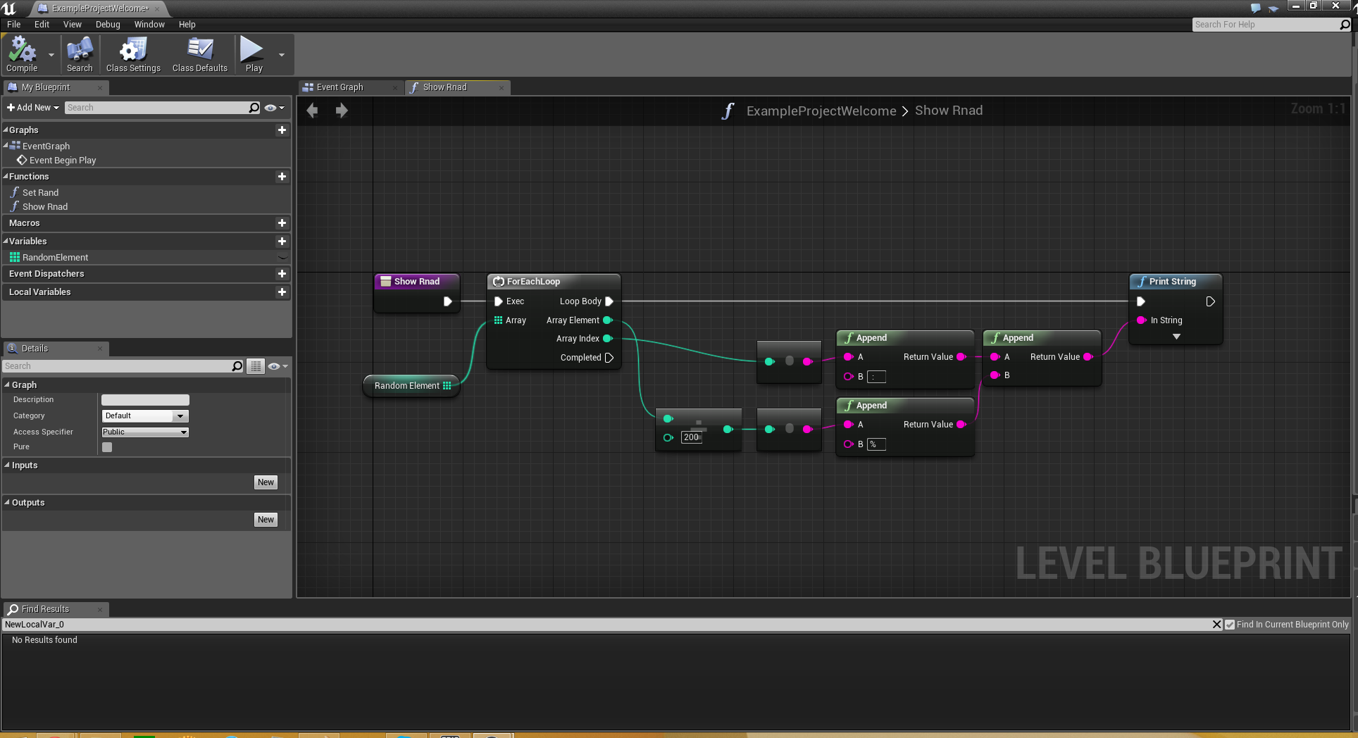Viewport: 1358px width, 738px height.
Task: Click the Details panel search field
Action: tap(117, 366)
